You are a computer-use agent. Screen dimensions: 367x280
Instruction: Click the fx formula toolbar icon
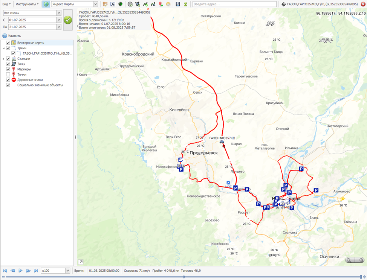click(x=113, y=4)
